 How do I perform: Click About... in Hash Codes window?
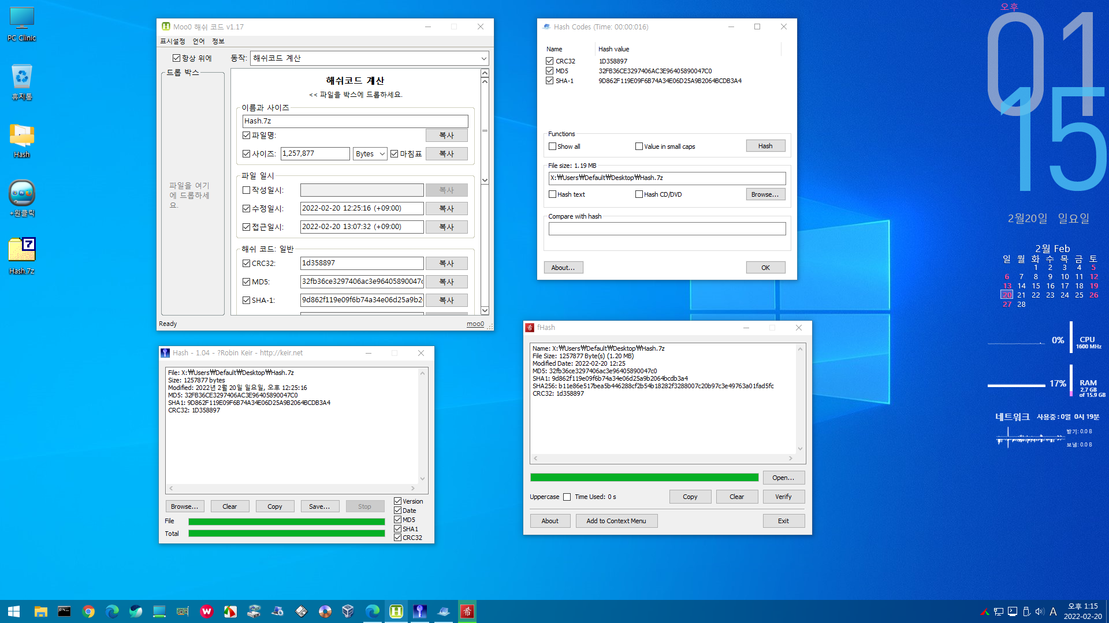(563, 268)
